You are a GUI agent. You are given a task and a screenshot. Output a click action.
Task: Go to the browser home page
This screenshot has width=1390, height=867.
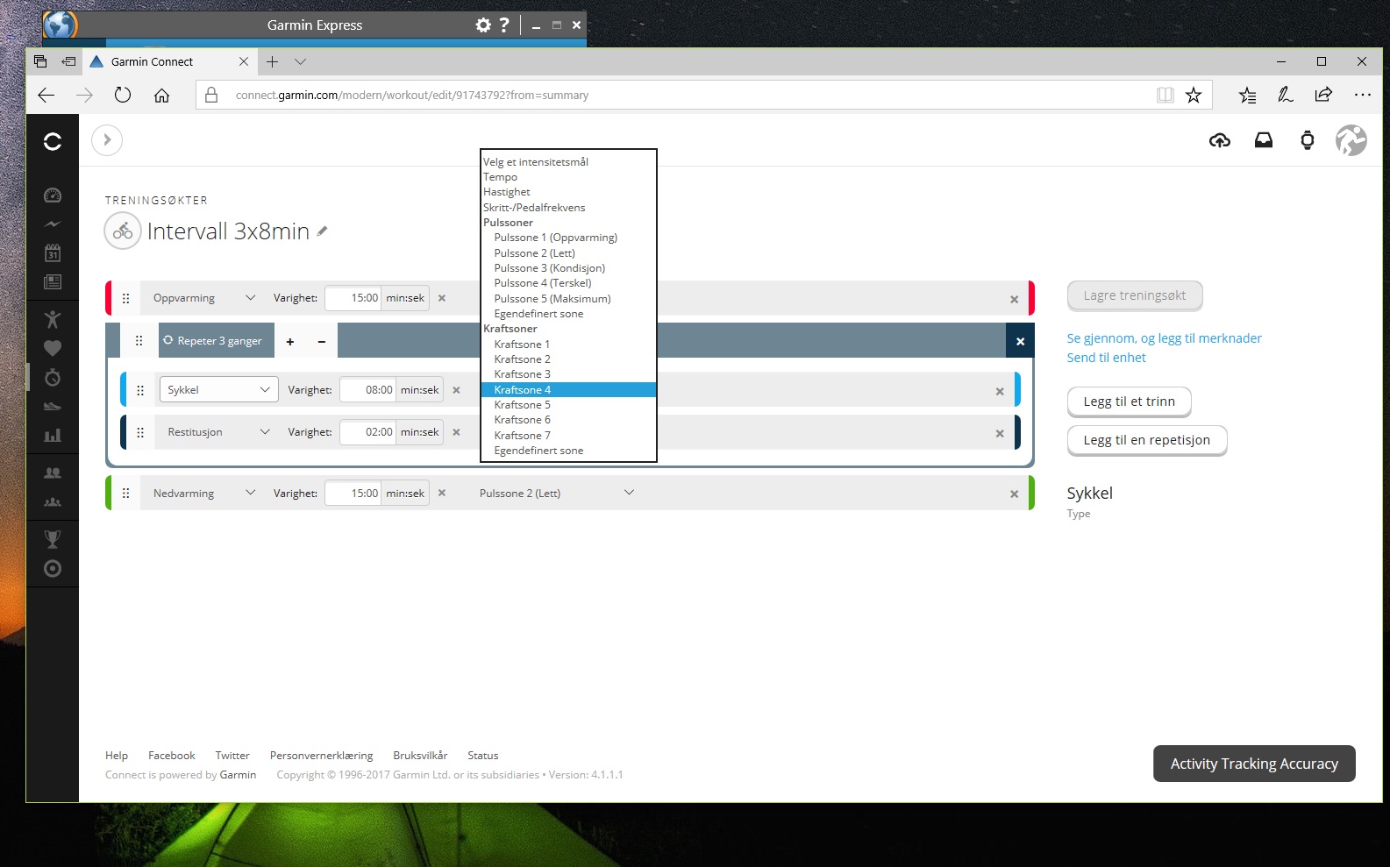tap(161, 96)
